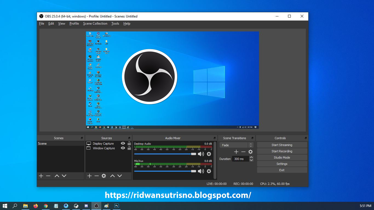Add a scene transition with plus icon
The height and width of the screenshot is (210, 374).
(236, 152)
